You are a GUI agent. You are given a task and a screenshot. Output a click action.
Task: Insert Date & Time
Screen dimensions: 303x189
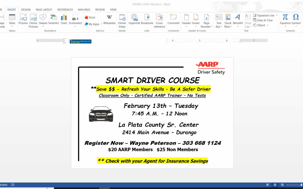coord(263,20)
